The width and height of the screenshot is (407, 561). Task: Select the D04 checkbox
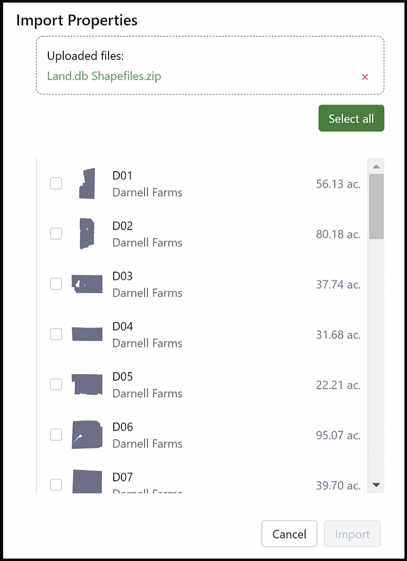[56, 334]
